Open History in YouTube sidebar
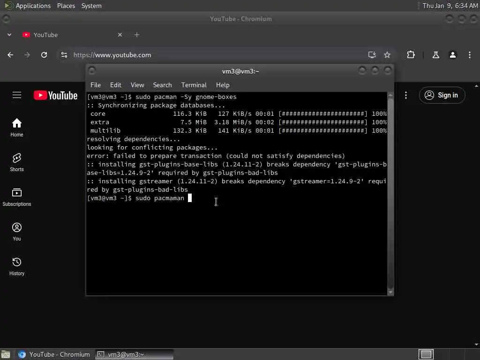Screen dimensions: 480x360 coord(17,266)
